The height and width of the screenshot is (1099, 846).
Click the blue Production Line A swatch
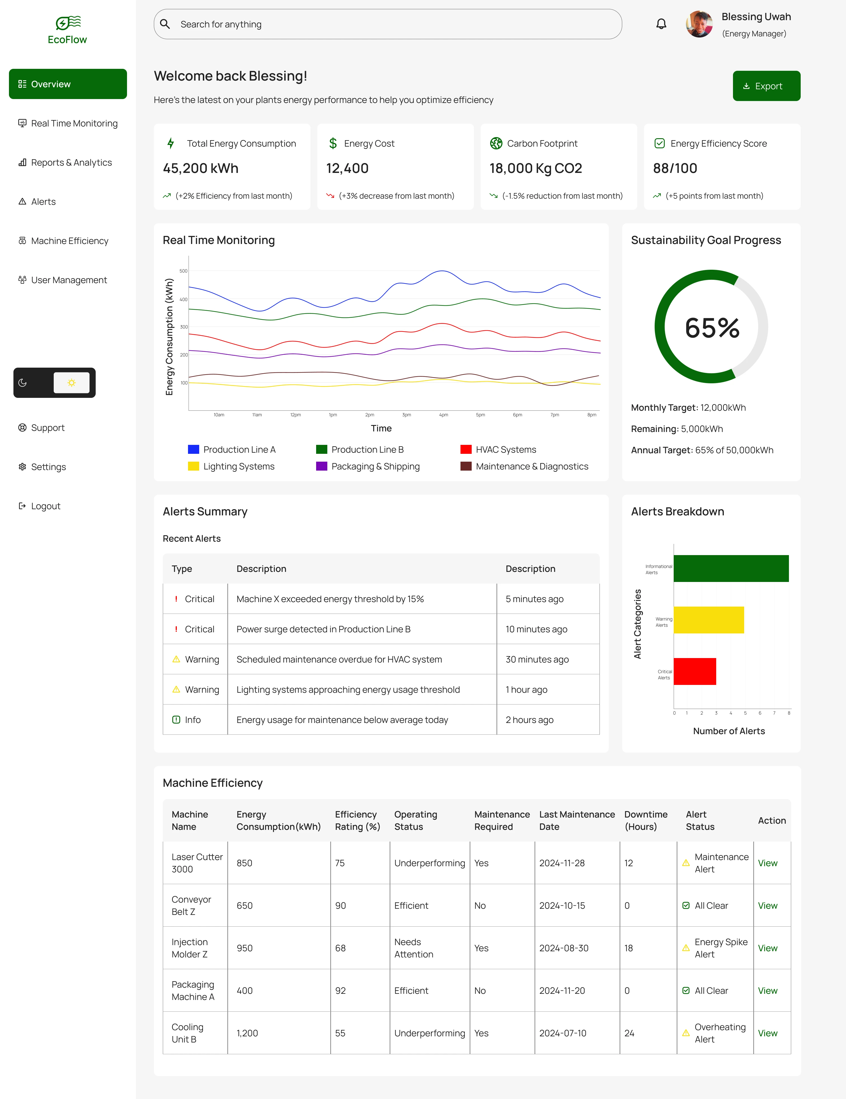193,449
